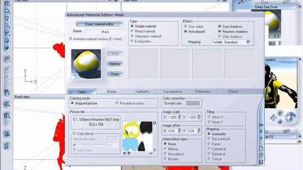Screen dimensions: 303x170
Task: Click the Basic material editor button
Action: click(x=99, y=24)
